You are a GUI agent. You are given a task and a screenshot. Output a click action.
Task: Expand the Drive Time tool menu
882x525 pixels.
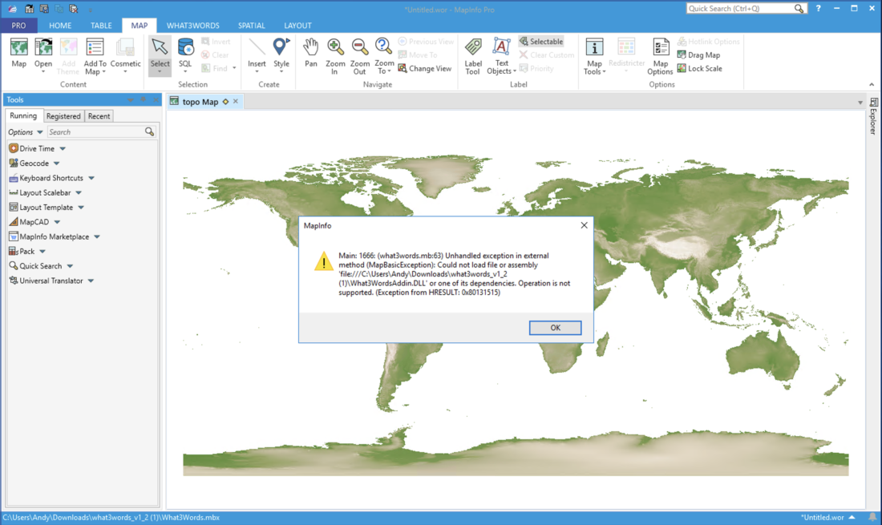(63, 149)
